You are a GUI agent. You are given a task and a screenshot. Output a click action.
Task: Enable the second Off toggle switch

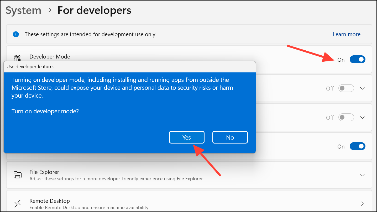click(346, 117)
